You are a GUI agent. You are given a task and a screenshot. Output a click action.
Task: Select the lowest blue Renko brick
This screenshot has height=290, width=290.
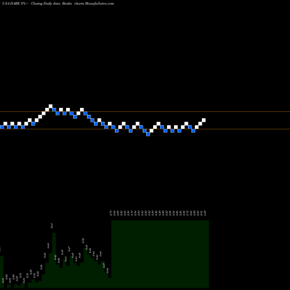pos(148,134)
